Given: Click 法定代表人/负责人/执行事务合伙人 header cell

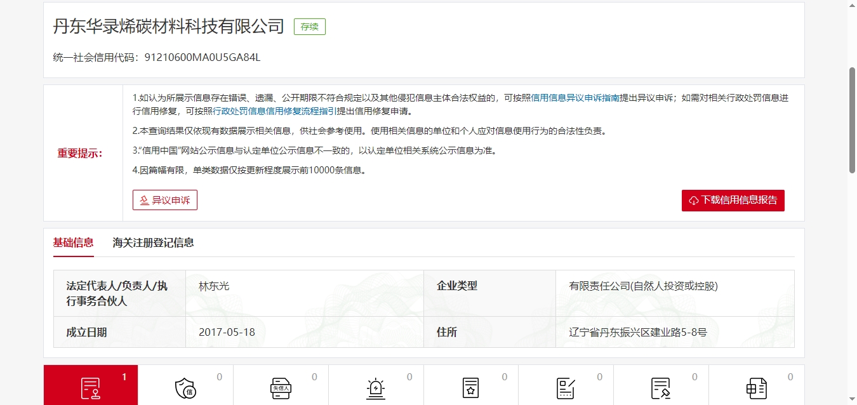Looking at the screenshot, I should click(119, 293).
